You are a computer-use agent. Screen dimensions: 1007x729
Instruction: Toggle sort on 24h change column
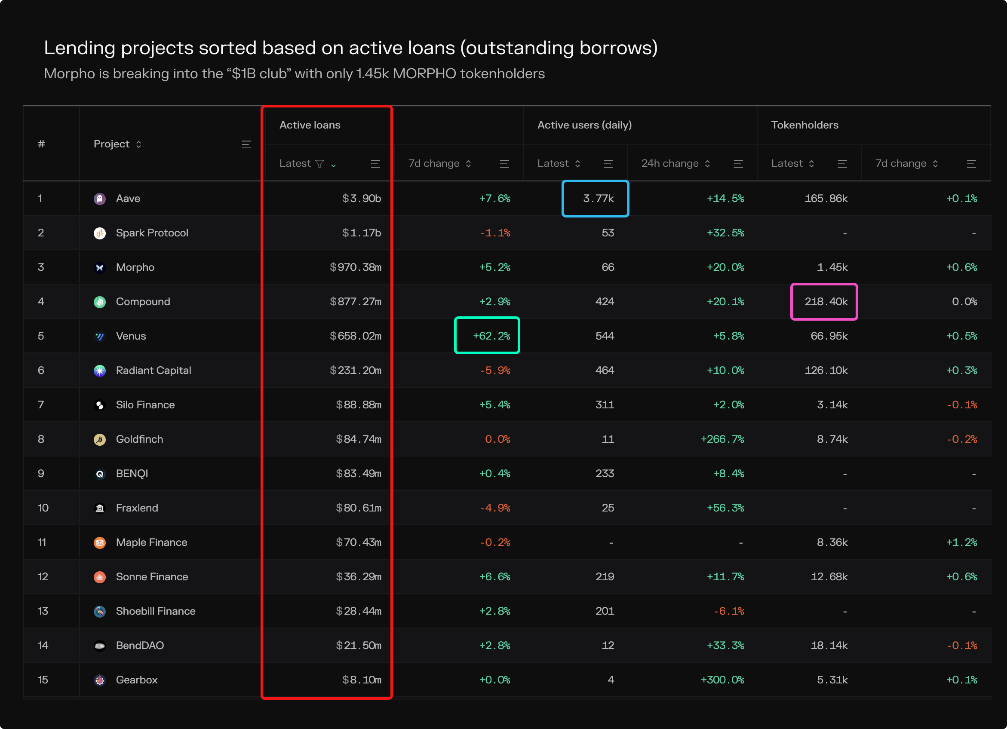pyautogui.click(x=707, y=164)
